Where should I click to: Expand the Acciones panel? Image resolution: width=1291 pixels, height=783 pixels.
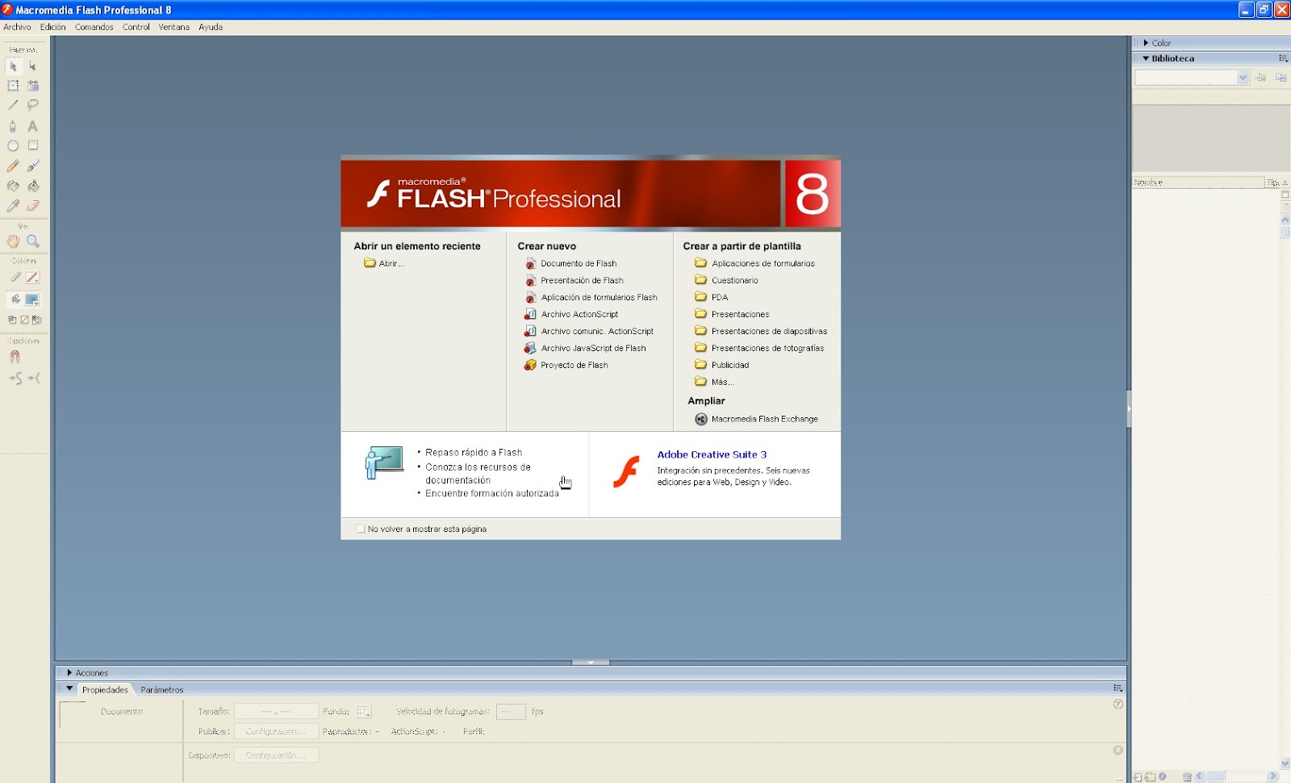coord(69,672)
